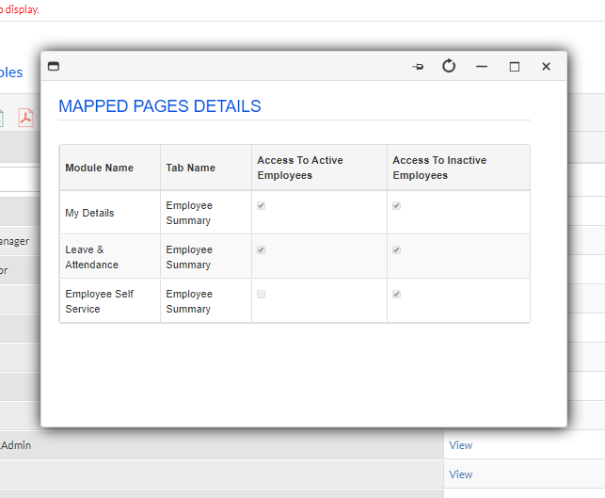Reload the dialog with the refresh icon
This screenshot has width=605, height=498.
point(449,66)
